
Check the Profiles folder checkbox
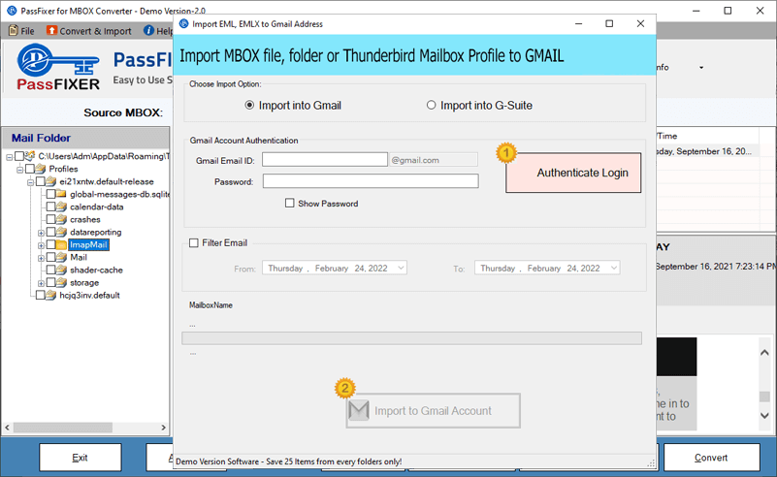click(x=30, y=169)
